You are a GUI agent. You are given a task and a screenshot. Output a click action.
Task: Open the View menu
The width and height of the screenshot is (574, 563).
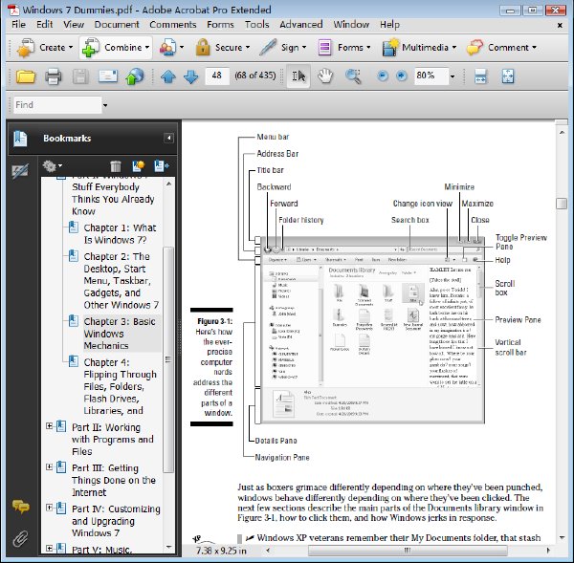coord(74,25)
